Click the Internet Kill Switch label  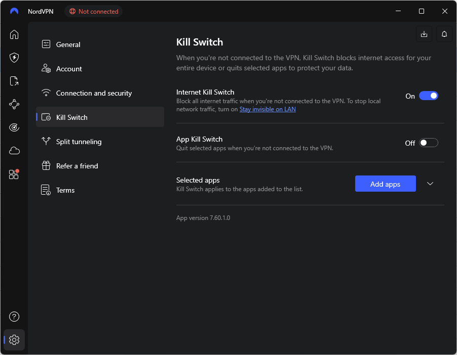[x=205, y=92]
